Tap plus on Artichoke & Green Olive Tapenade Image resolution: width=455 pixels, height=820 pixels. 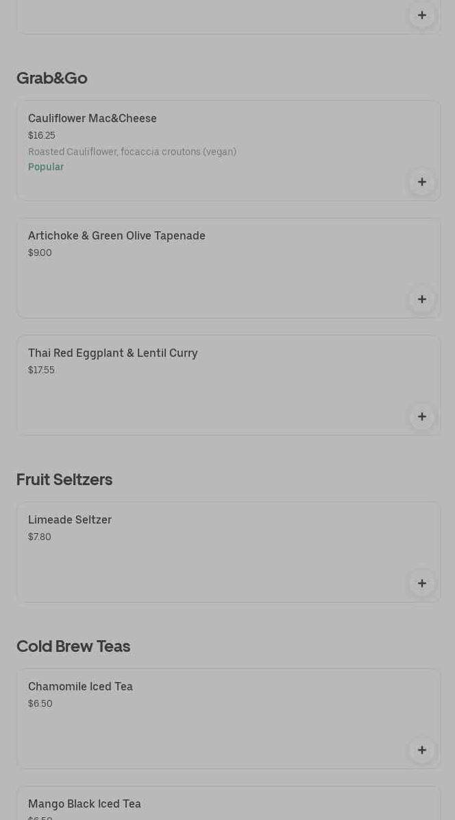tap(421, 299)
